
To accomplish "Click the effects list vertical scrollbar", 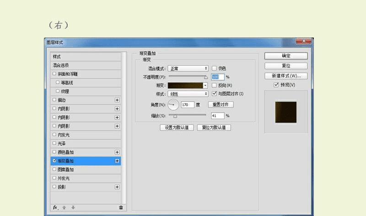I will point(124,129).
